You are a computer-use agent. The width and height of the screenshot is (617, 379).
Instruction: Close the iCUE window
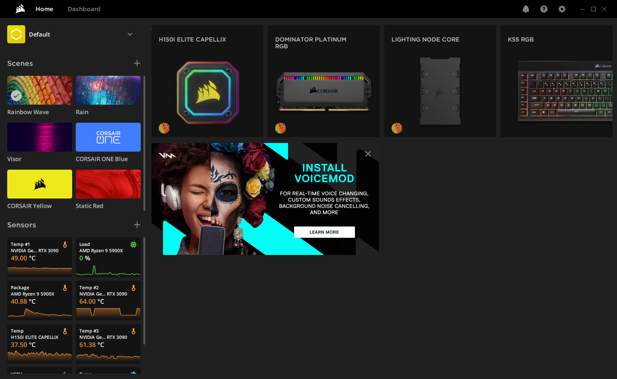pyautogui.click(x=604, y=9)
